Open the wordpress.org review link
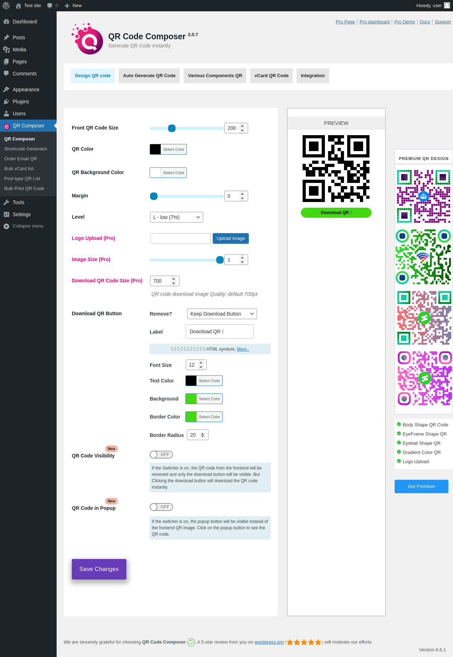 pos(269,642)
